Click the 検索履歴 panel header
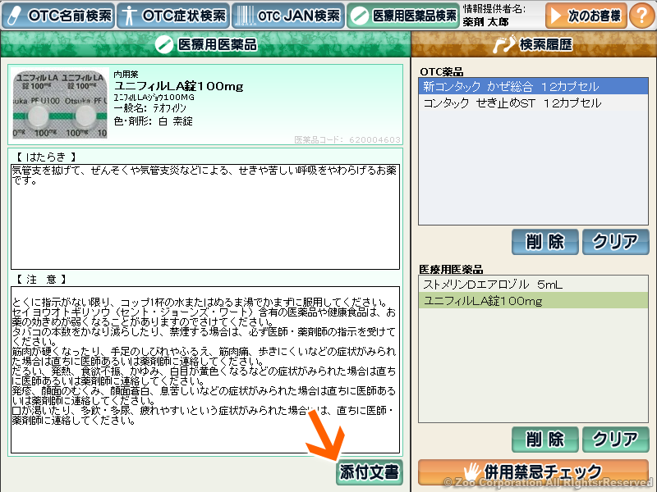Viewport: 657px width, 492px height. pos(535,44)
